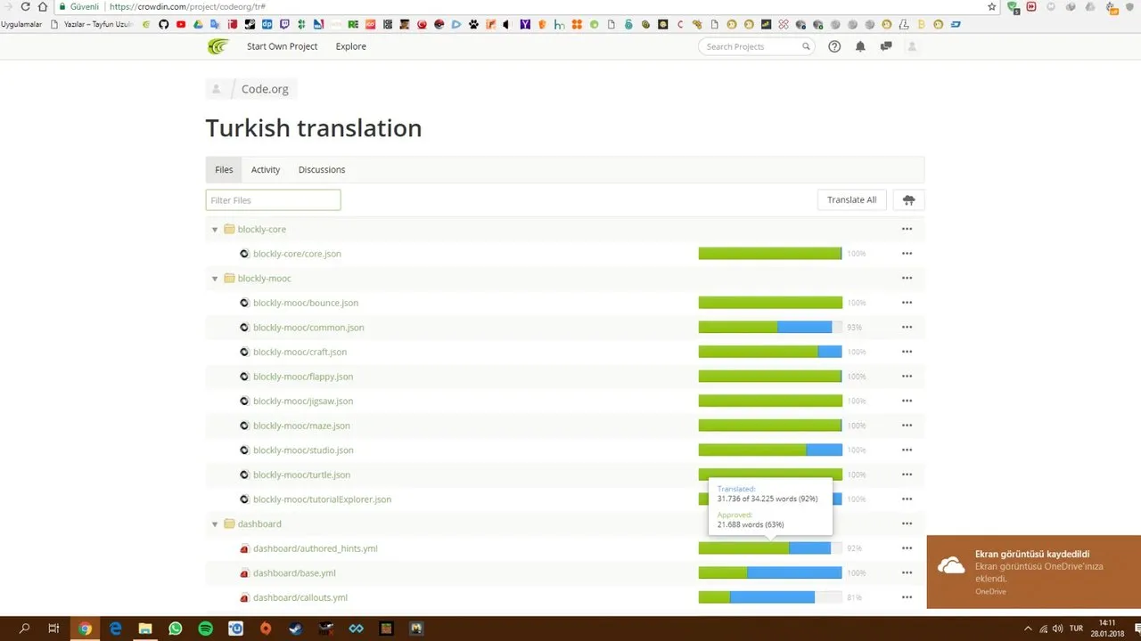Open Start Own Project in the top menu
1141x641 pixels.
coord(282,46)
